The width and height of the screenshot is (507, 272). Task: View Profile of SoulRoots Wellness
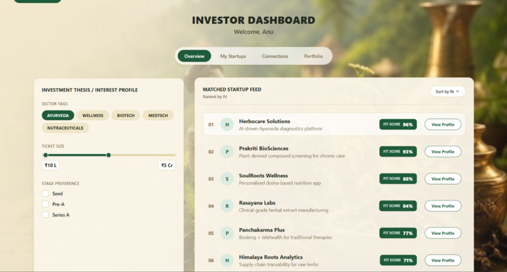click(443, 178)
